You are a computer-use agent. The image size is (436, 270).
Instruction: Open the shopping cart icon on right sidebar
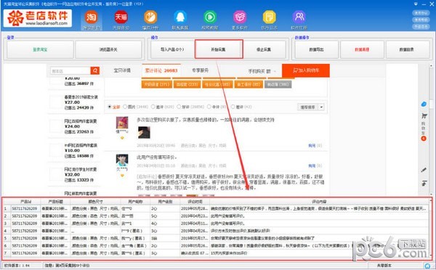click(424, 116)
